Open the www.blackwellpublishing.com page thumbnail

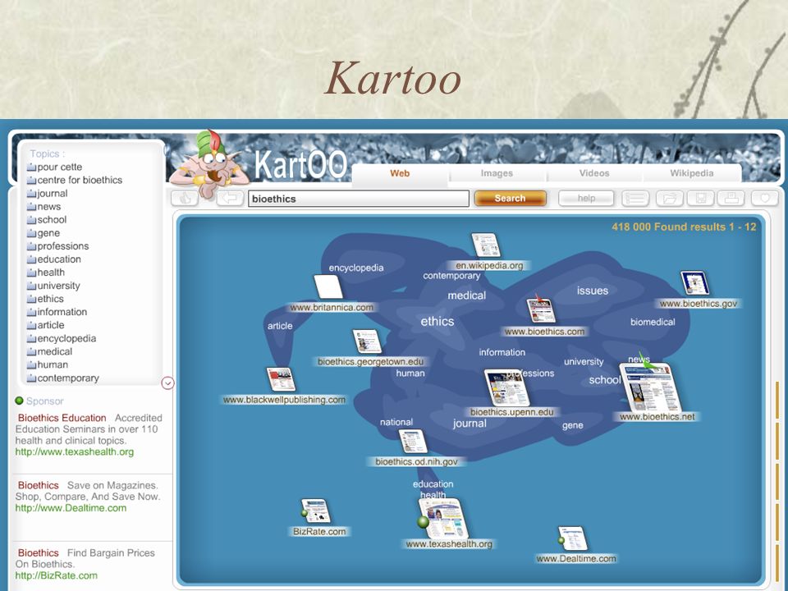(x=281, y=379)
